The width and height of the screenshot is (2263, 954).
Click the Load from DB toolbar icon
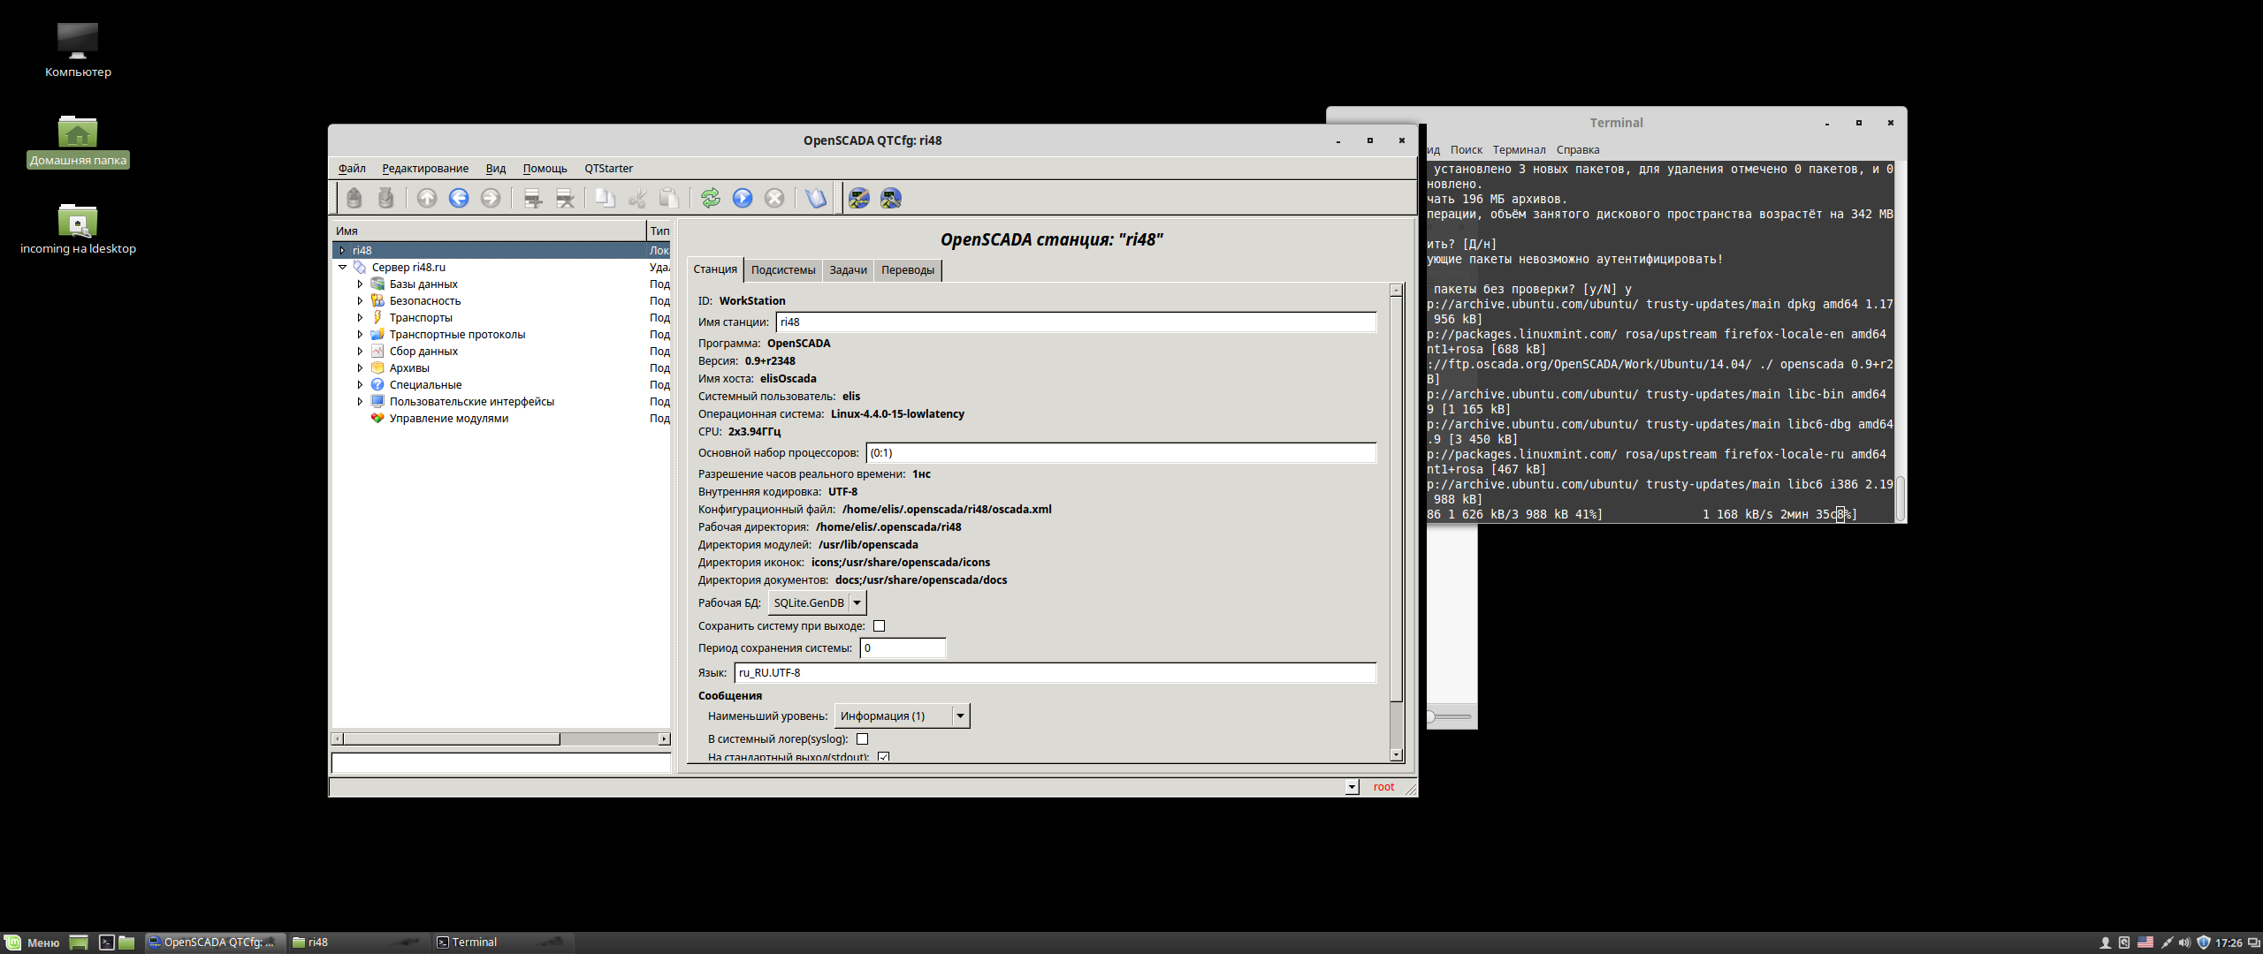(354, 198)
